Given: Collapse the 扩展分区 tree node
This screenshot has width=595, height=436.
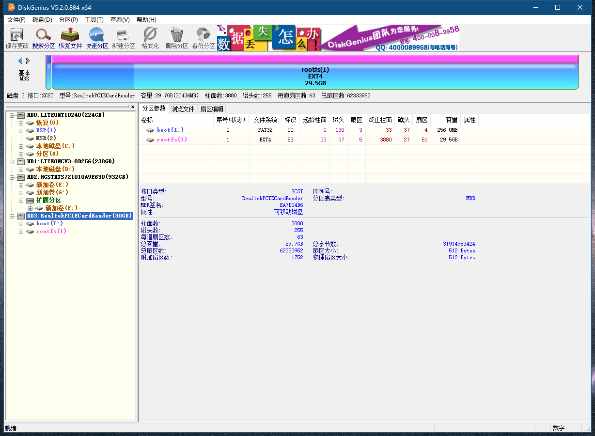Looking at the screenshot, I should coord(21,200).
